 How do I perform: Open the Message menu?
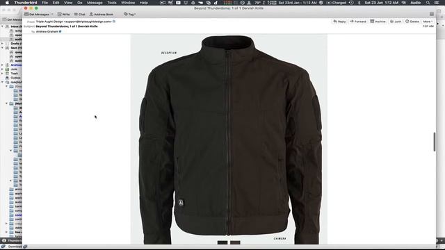95,3
